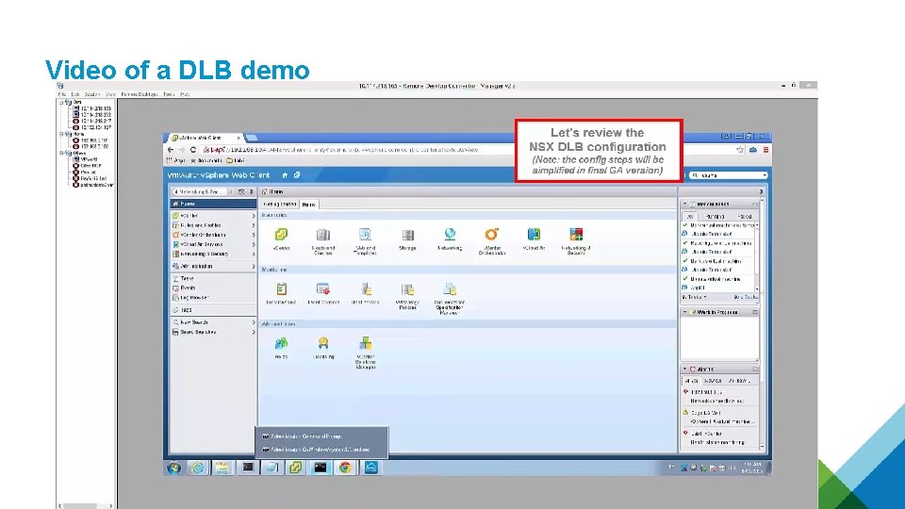
Task: Click the vSphere search input field
Action: pyautogui.click(x=730, y=175)
